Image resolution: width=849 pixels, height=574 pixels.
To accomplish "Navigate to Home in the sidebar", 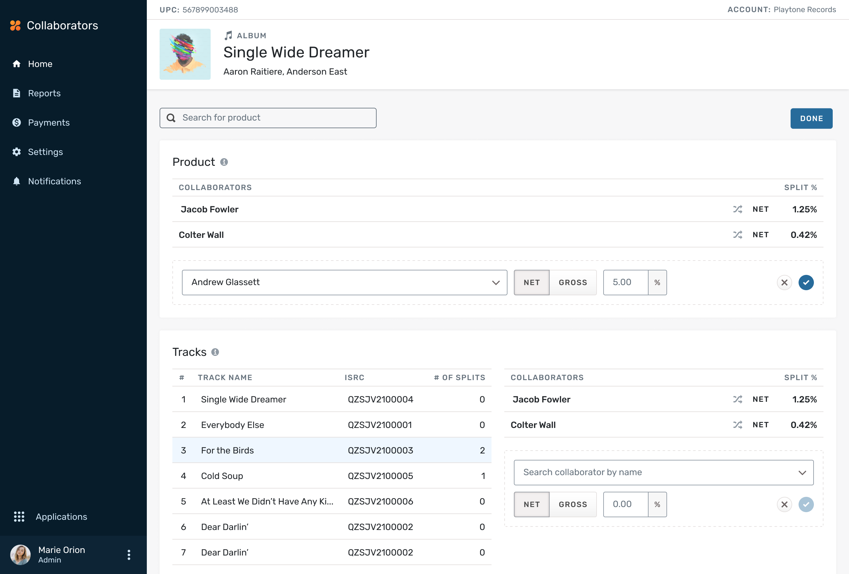I will point(40,64).
